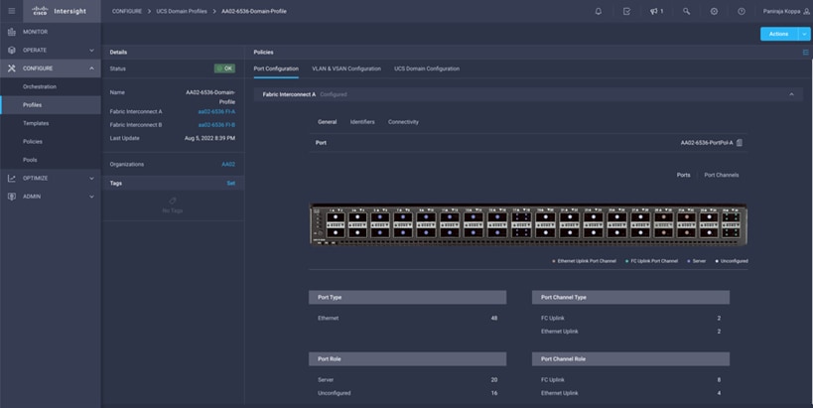Open the requests checklist icon
Image resolution: width=813 pixels, height=408 pixels.
click(626, 11)
